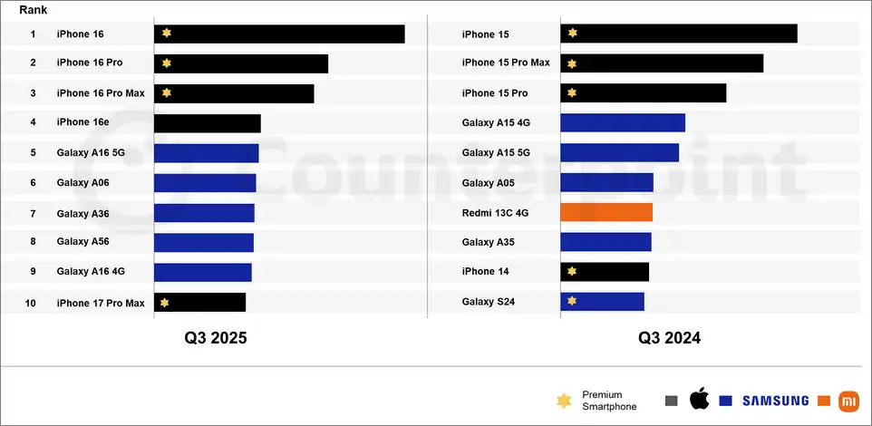Click the Q3 2025 chart heading
This screenshot has width=872, height=426.
[216, 338]
